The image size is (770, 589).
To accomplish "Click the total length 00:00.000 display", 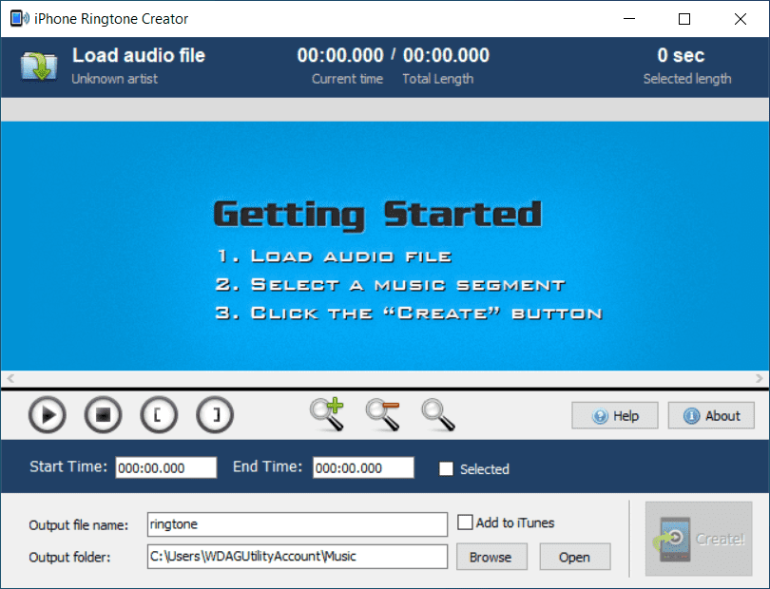I will point(446,55).
